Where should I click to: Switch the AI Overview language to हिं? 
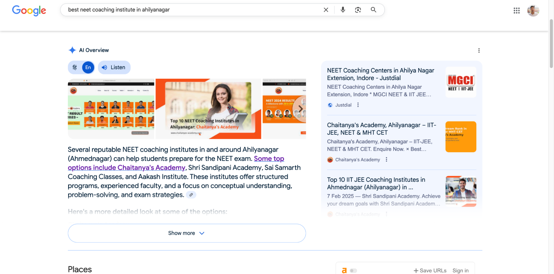(74, 67)
